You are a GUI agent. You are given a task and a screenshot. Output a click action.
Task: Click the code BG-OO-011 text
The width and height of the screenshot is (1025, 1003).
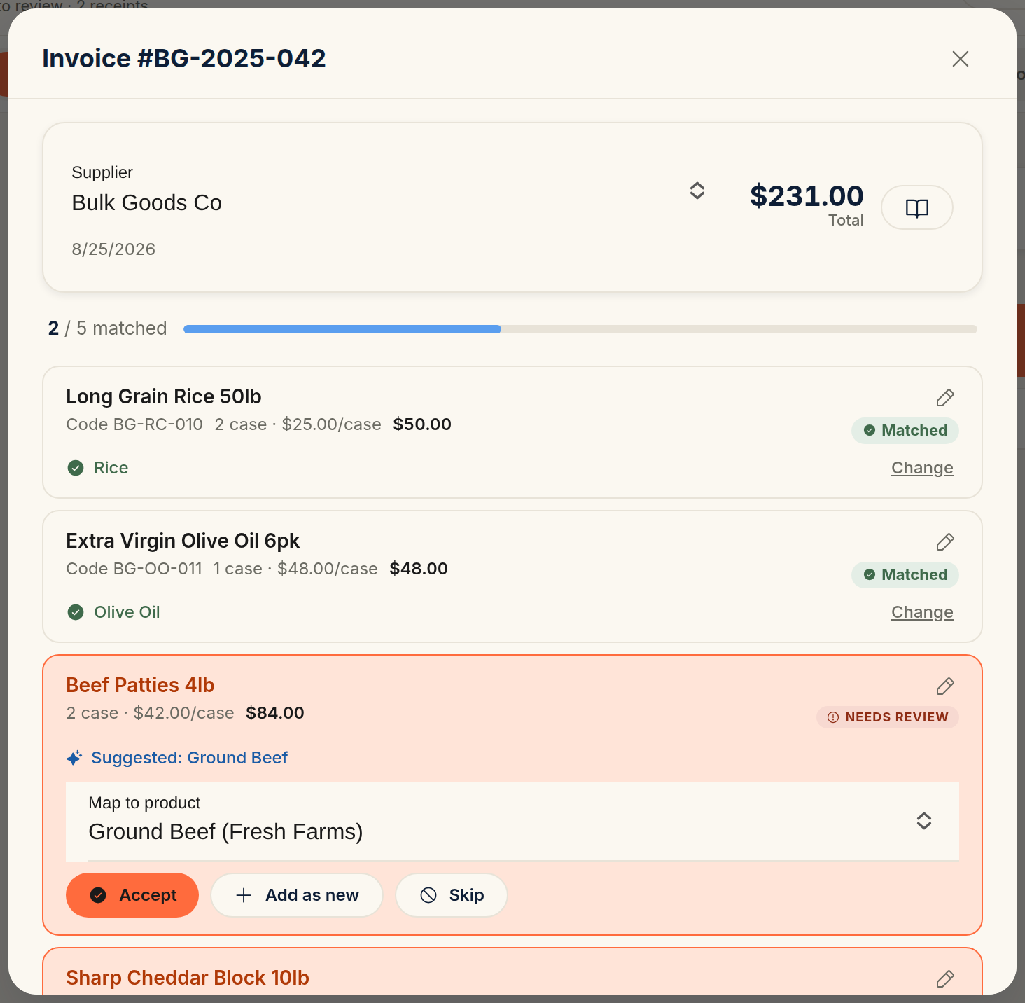coord(134,569)
